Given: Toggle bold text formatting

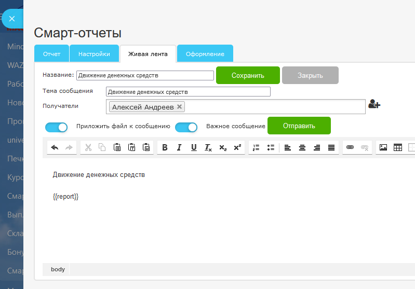Looking at the screenshot, I should pyautogui.click(x=165, y=147).
